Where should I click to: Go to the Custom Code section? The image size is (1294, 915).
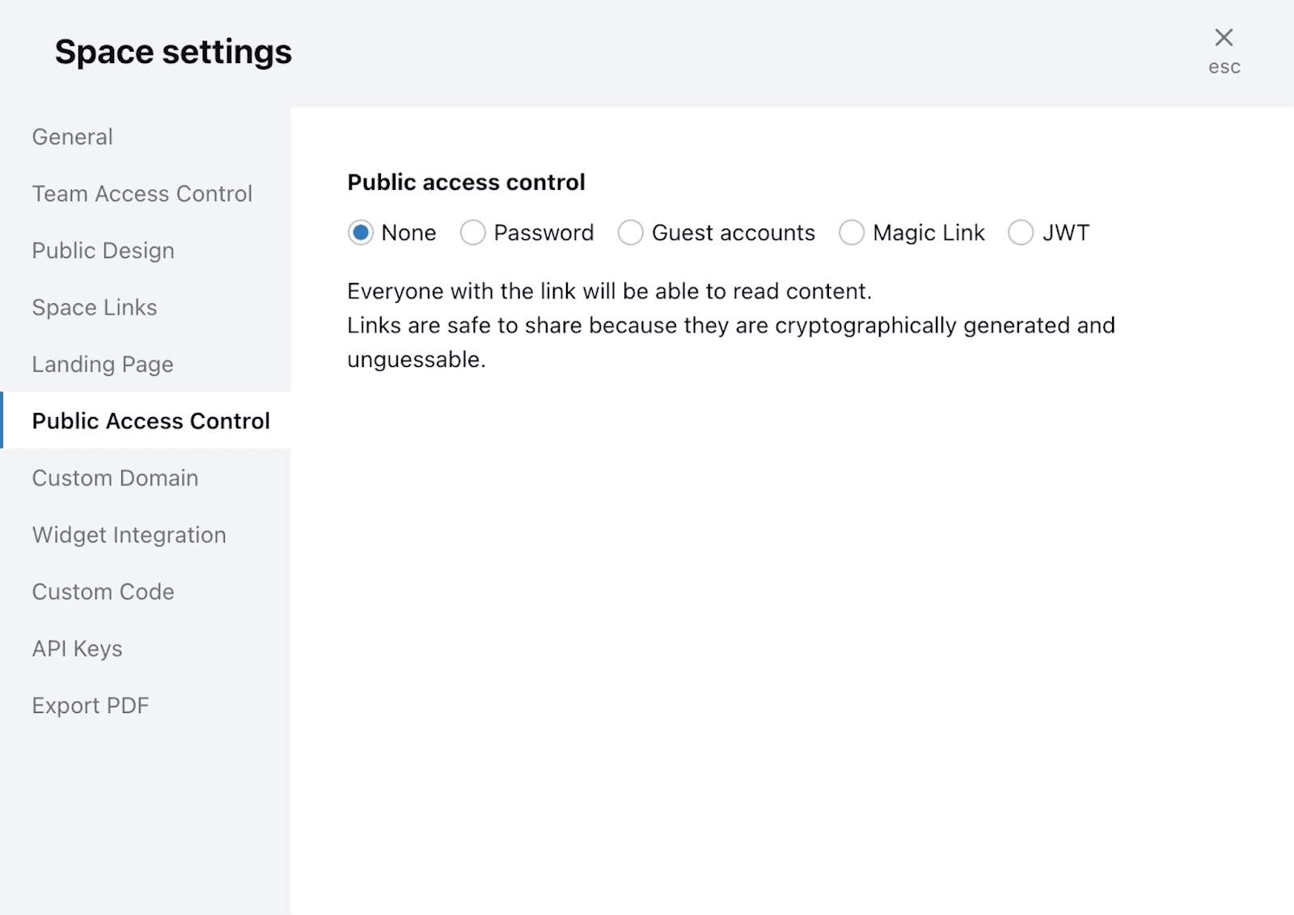(104, 592)
